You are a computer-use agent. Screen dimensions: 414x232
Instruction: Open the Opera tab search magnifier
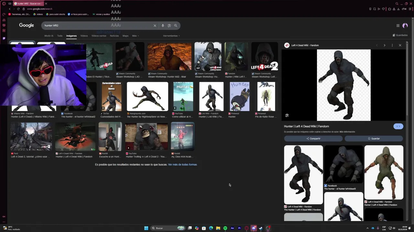tap(398, 4)
